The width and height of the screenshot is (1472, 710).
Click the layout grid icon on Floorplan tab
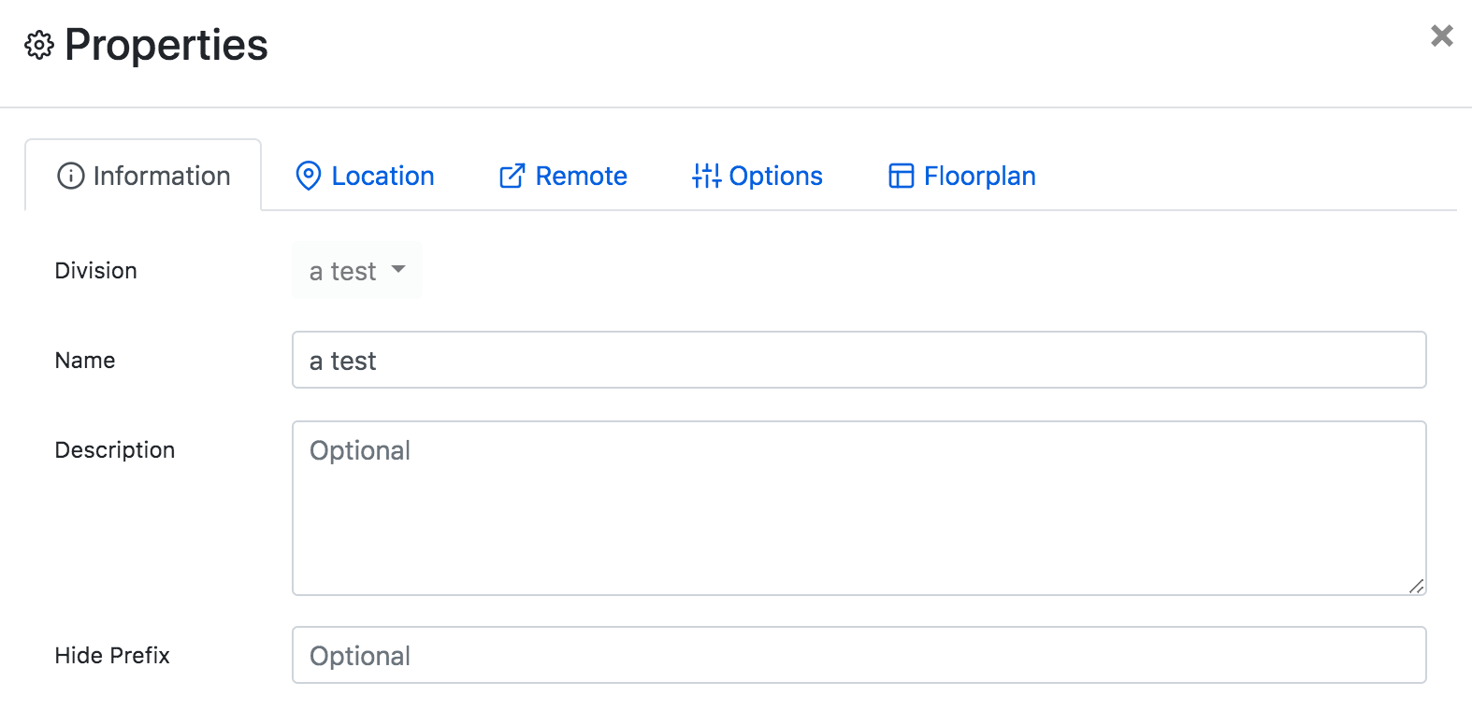coord(900,176)
